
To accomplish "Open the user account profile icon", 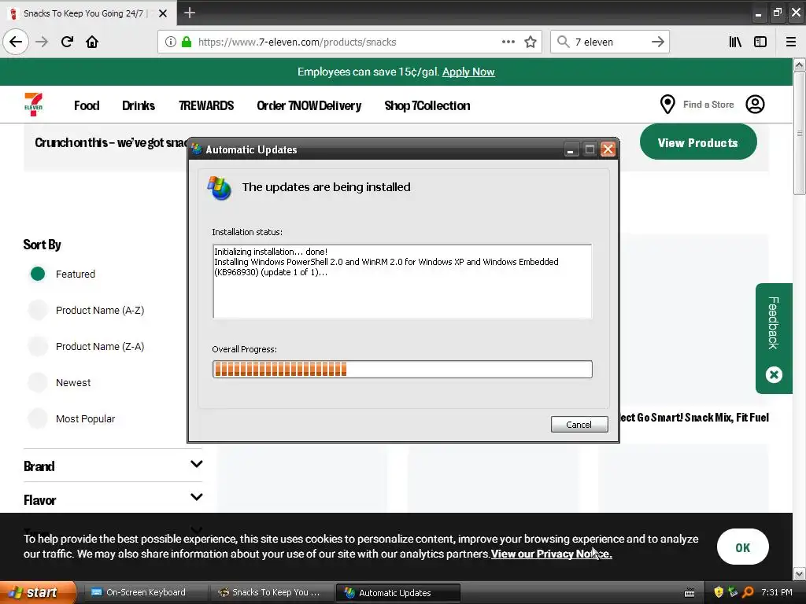I will click(755, 105).
